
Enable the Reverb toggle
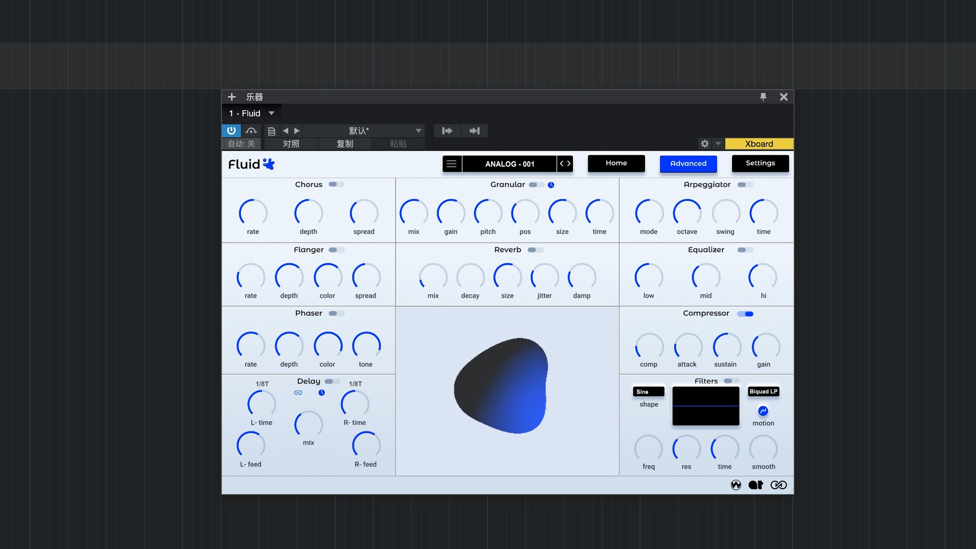point(535,250)
